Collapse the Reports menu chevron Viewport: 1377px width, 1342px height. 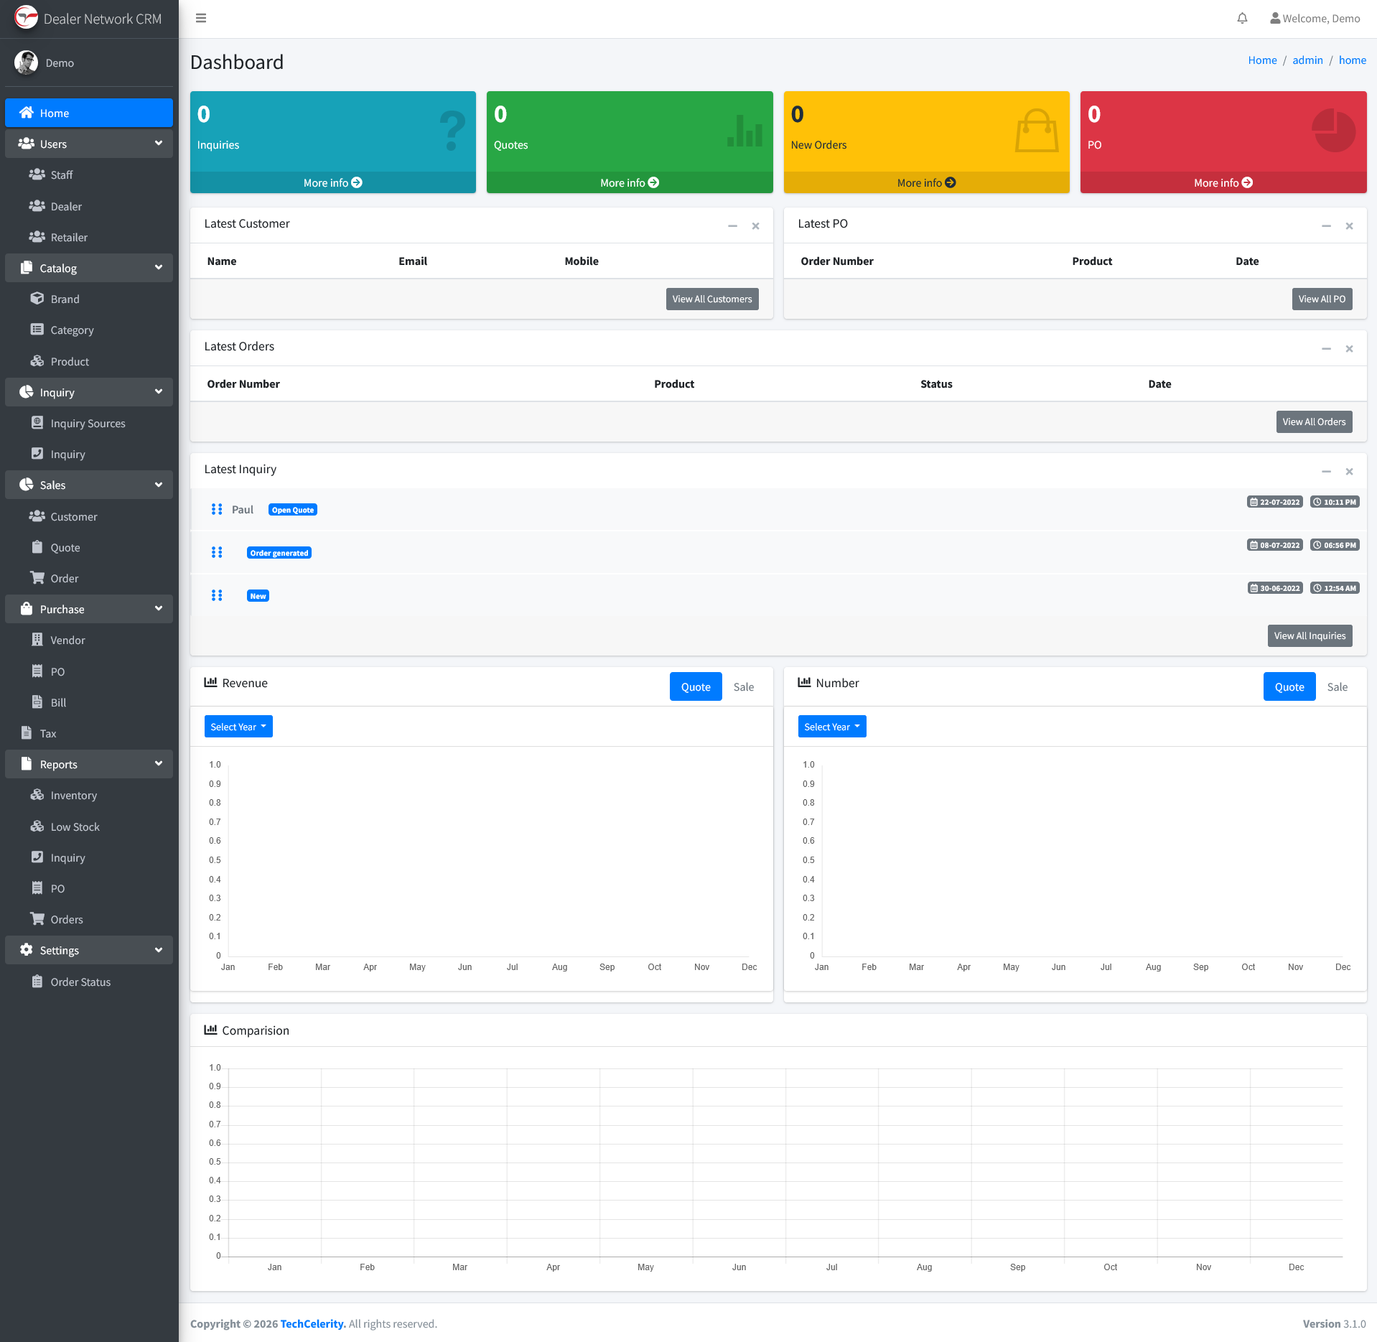[x=159, y=764]
